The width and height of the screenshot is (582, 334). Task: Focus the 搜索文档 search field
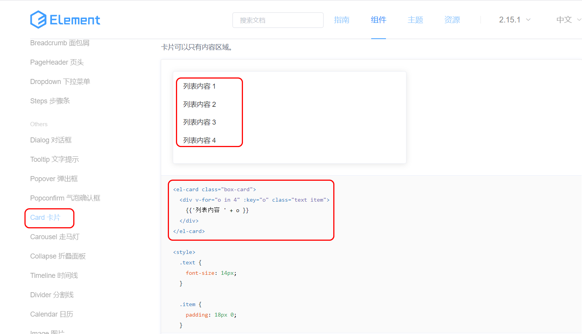pyautogui.click(x=278, y=20)
